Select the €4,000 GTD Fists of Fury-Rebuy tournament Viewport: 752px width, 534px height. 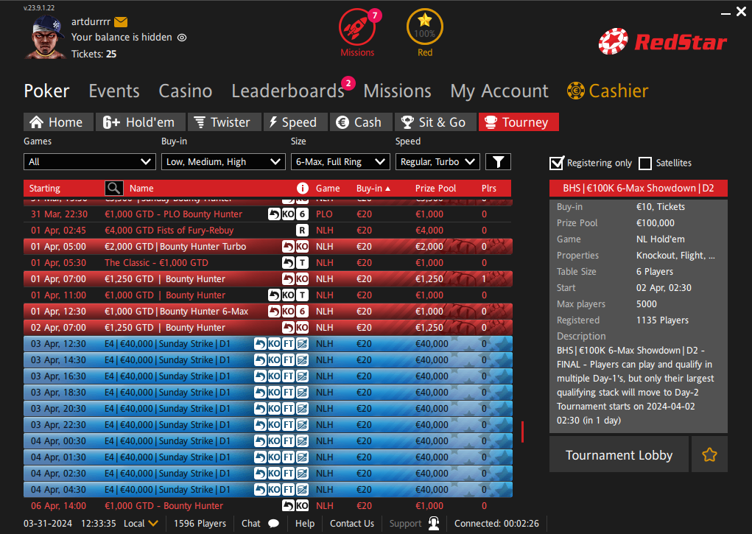267,231
